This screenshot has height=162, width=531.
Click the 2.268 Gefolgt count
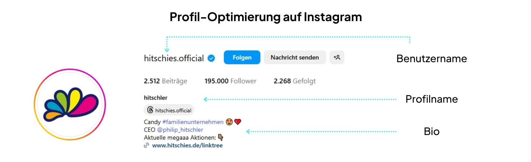click(x=295, y=81)
